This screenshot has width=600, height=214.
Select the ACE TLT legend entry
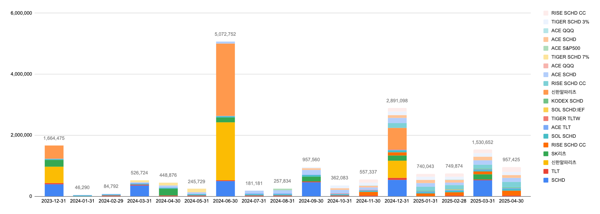561,127
